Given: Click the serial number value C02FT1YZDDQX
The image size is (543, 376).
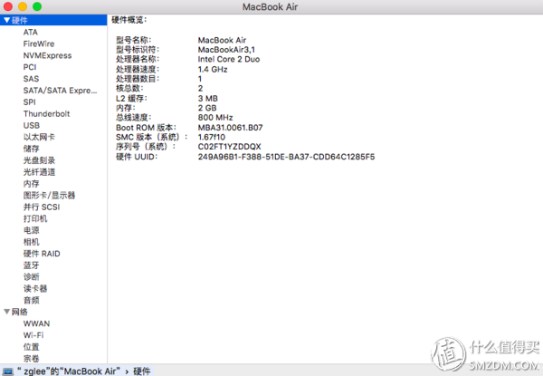Looking at the screenshot, I should [229, 147].
